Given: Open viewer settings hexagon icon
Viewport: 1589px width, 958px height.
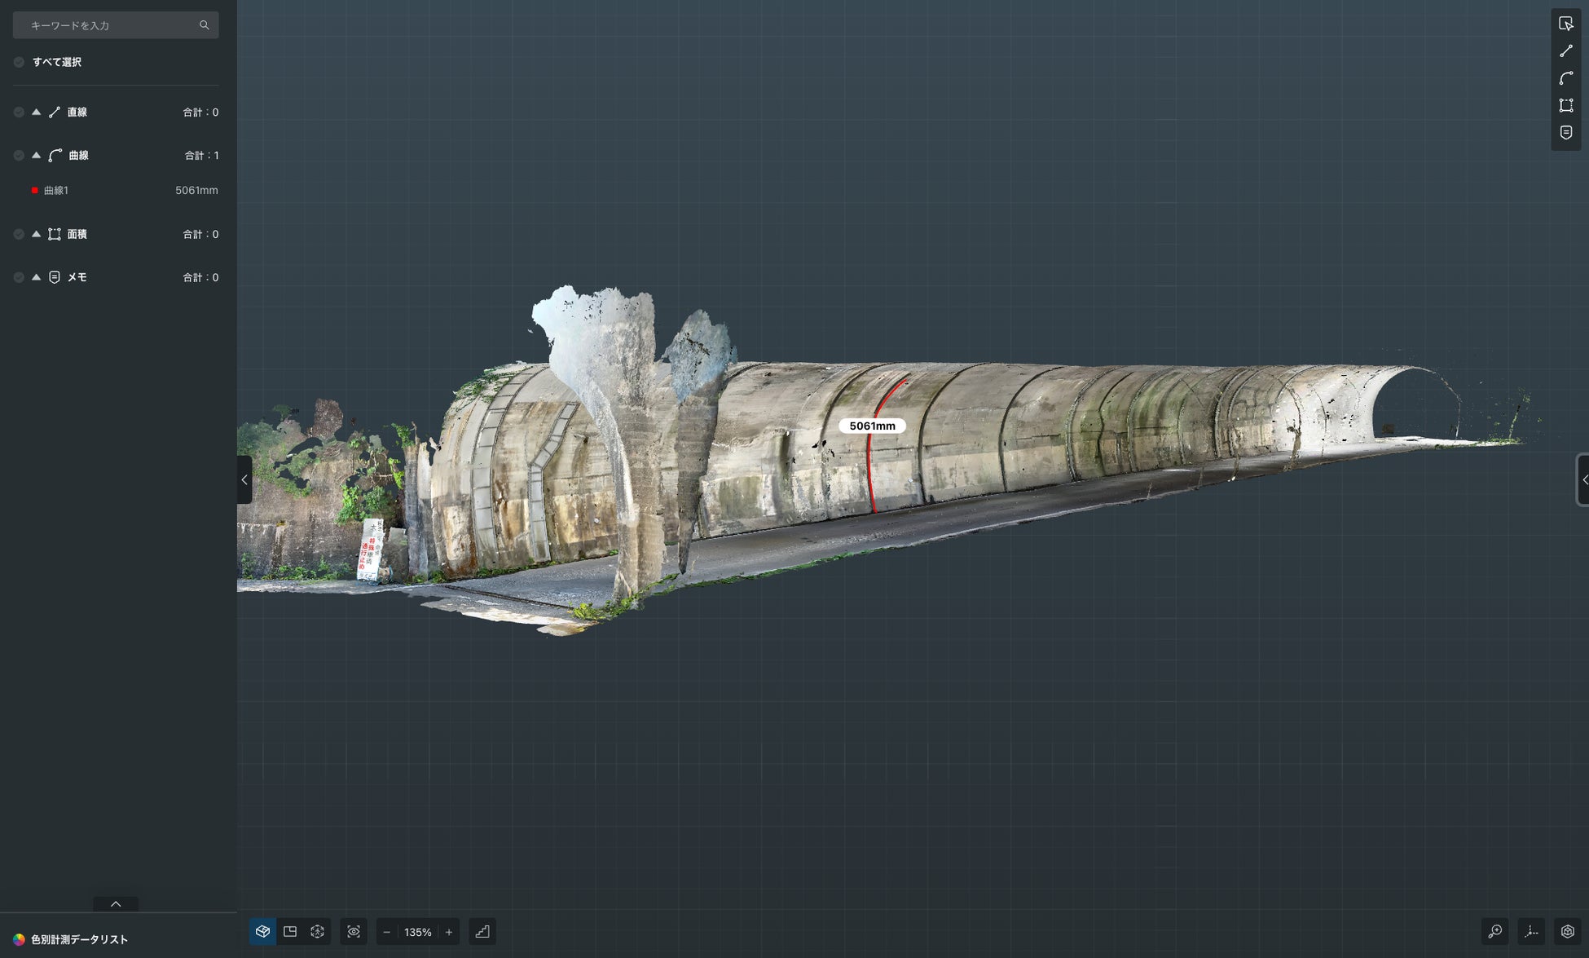Looking at the screenshot, I should pyautogui.click(x=1567, y=931).
